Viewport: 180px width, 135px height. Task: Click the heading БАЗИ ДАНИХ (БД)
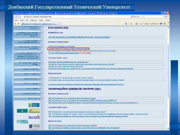pos(58,28)
